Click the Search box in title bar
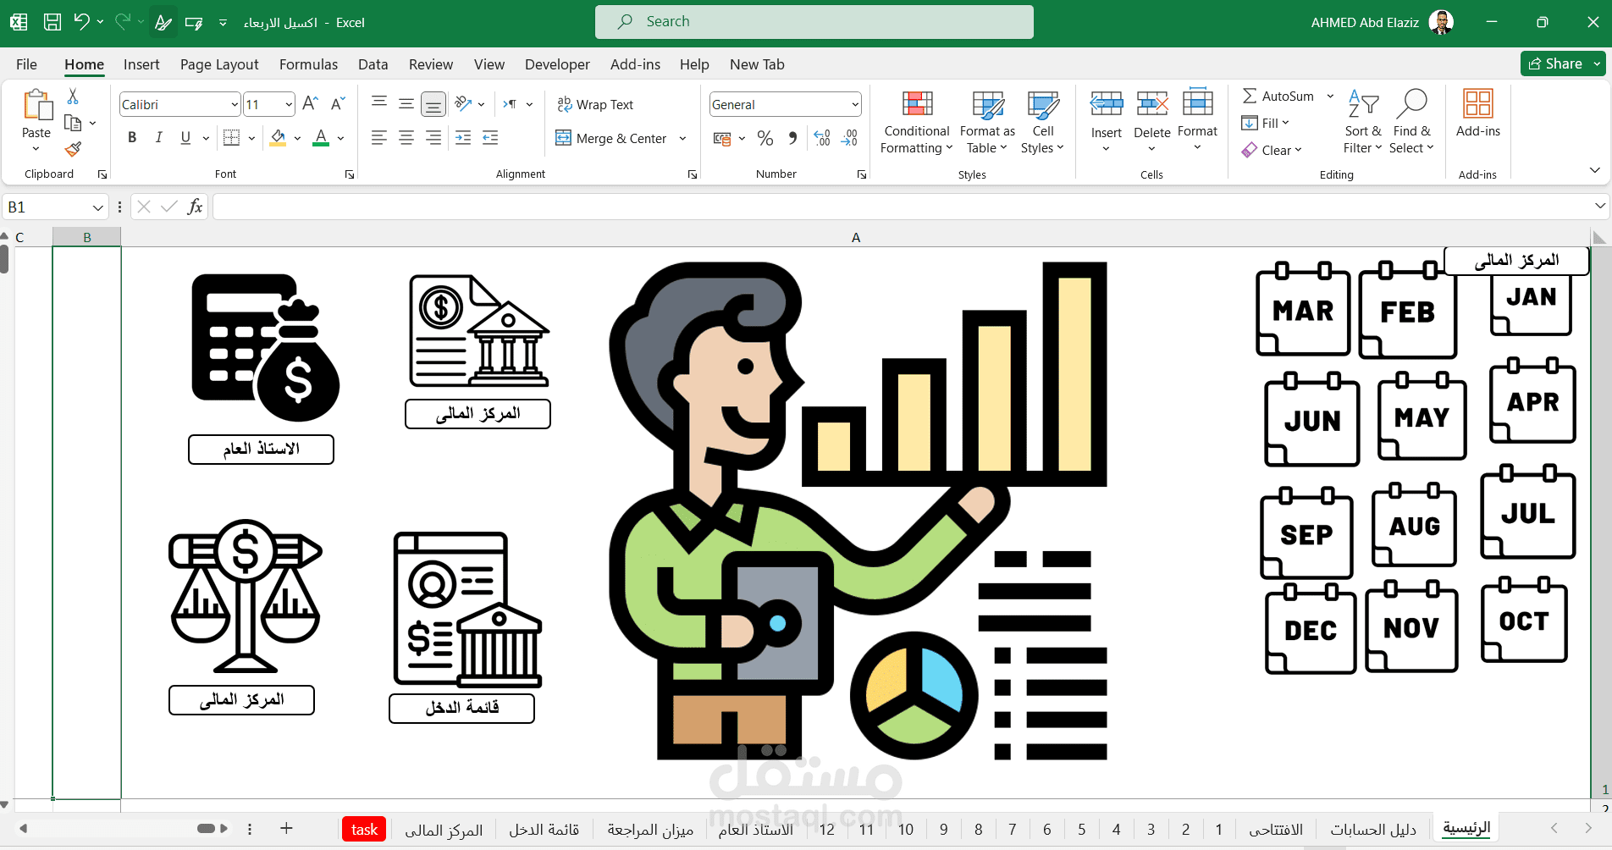 814,22
